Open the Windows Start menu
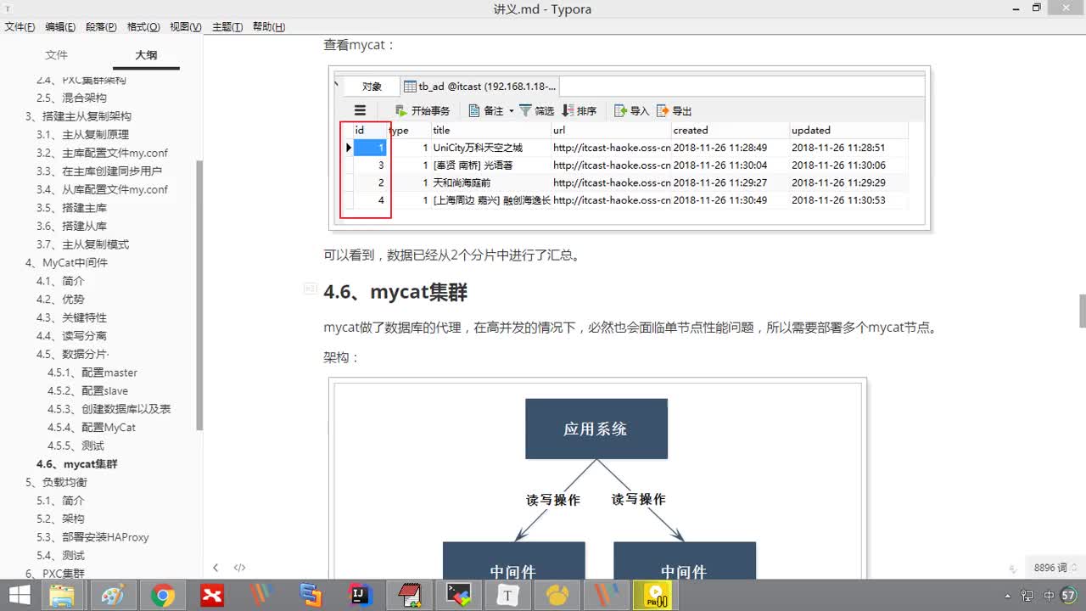Image resolution: width=1086 pixels, height=611 pixels. point(19,596)
